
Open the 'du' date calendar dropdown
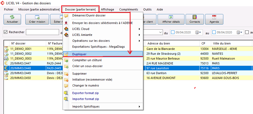198,32
